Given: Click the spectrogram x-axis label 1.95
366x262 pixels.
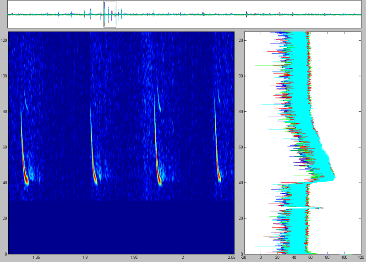Looking at the screenshot, I should coord(134,257).
